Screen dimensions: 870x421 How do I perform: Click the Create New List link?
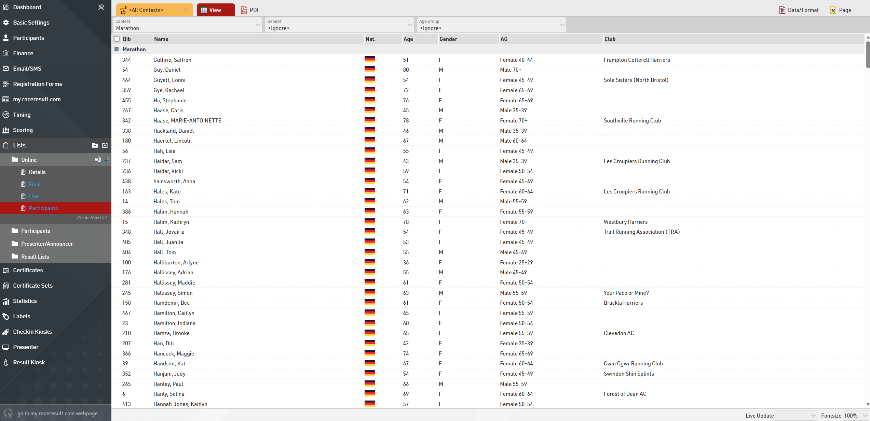[x=92, y=218]
